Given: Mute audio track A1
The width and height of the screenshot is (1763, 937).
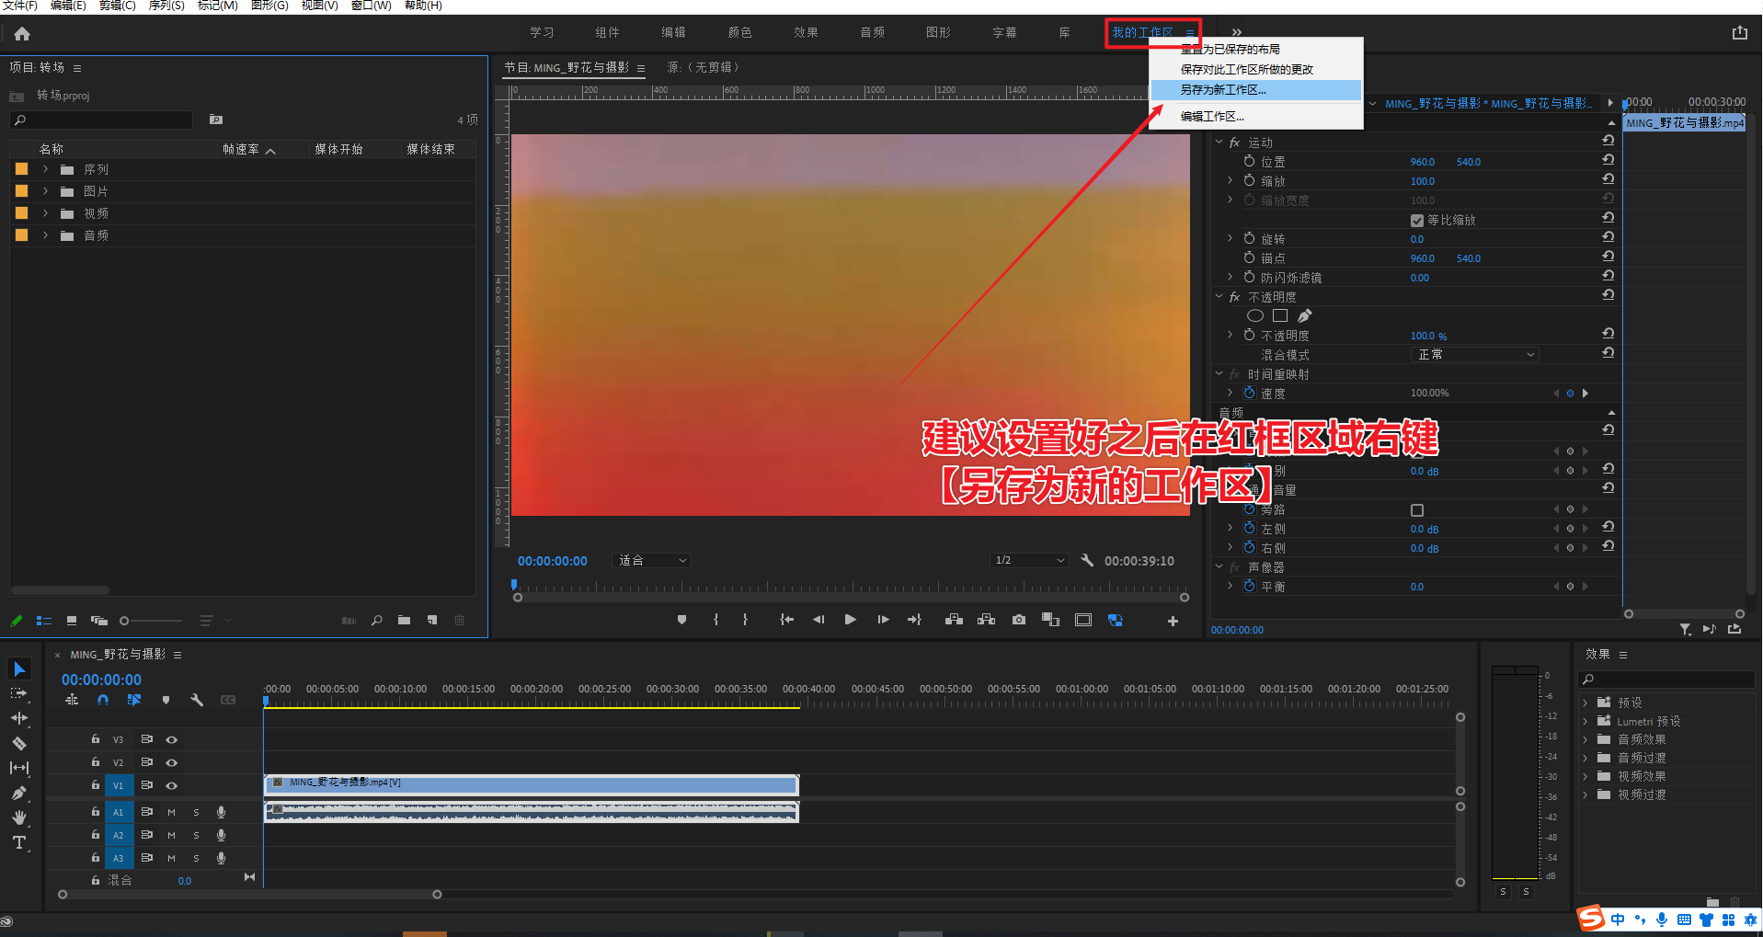Looking at the screenshot, I should click(171, 812).
